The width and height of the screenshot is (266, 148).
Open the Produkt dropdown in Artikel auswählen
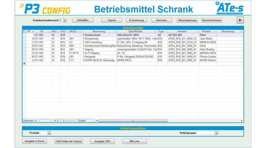click(49, 133)
